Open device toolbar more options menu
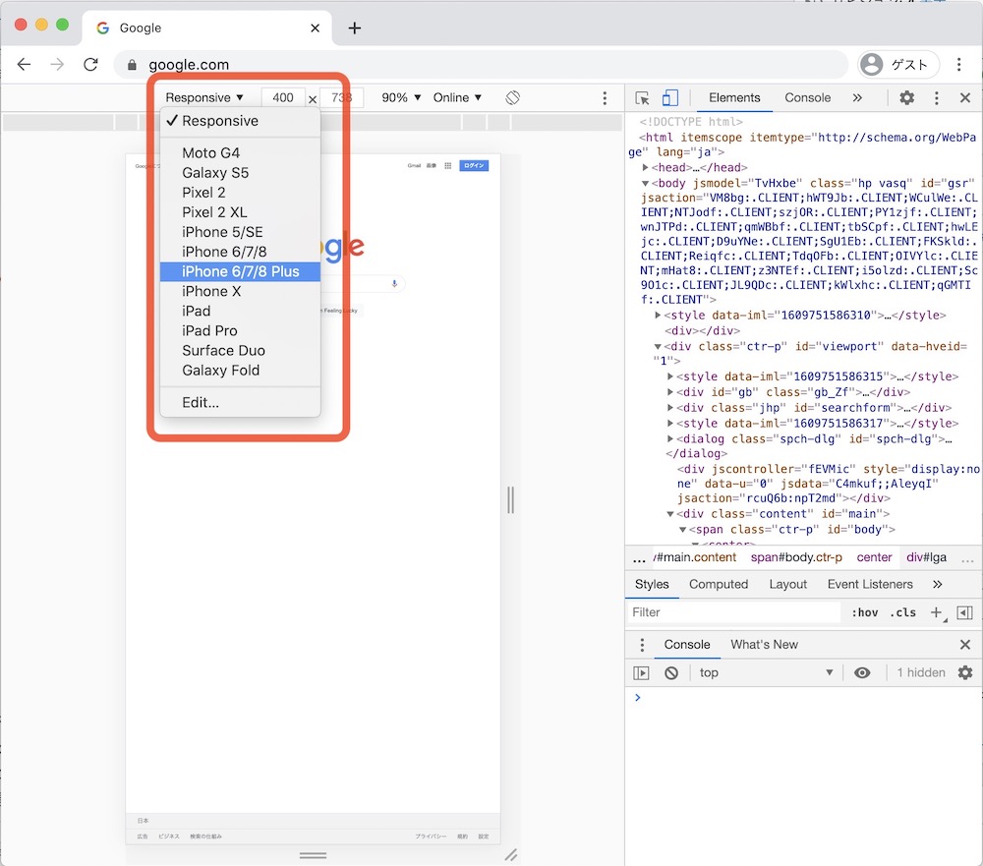The height and width of the screenshot is (866, 983). pos(605,98)
